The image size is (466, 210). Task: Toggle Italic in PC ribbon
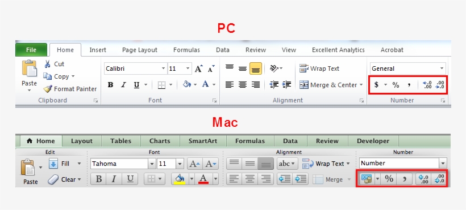(123, 85)
